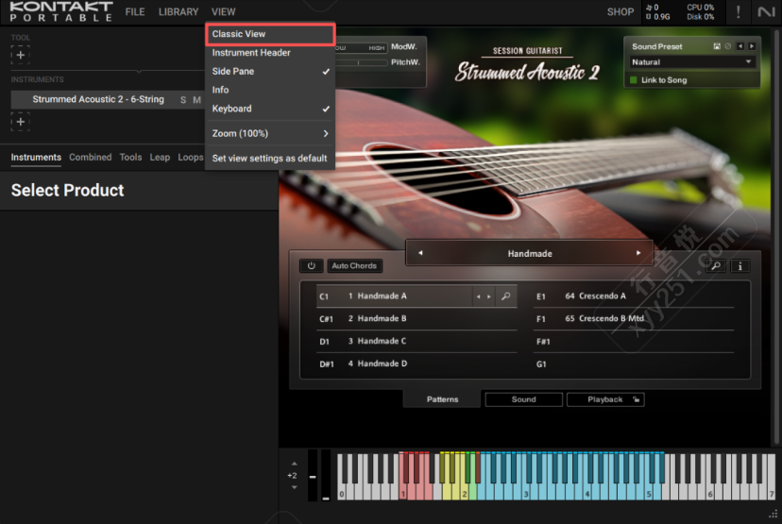The height and width of the screenshot is (524, 782).
Task: Select pattern slot D1 Handmade C
Action: [x=416, y=341]
